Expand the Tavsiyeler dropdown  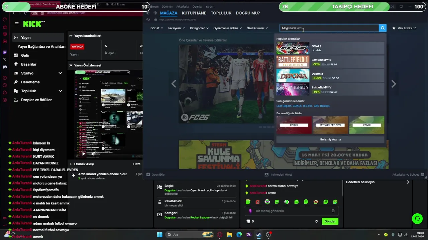coord(176,28)
